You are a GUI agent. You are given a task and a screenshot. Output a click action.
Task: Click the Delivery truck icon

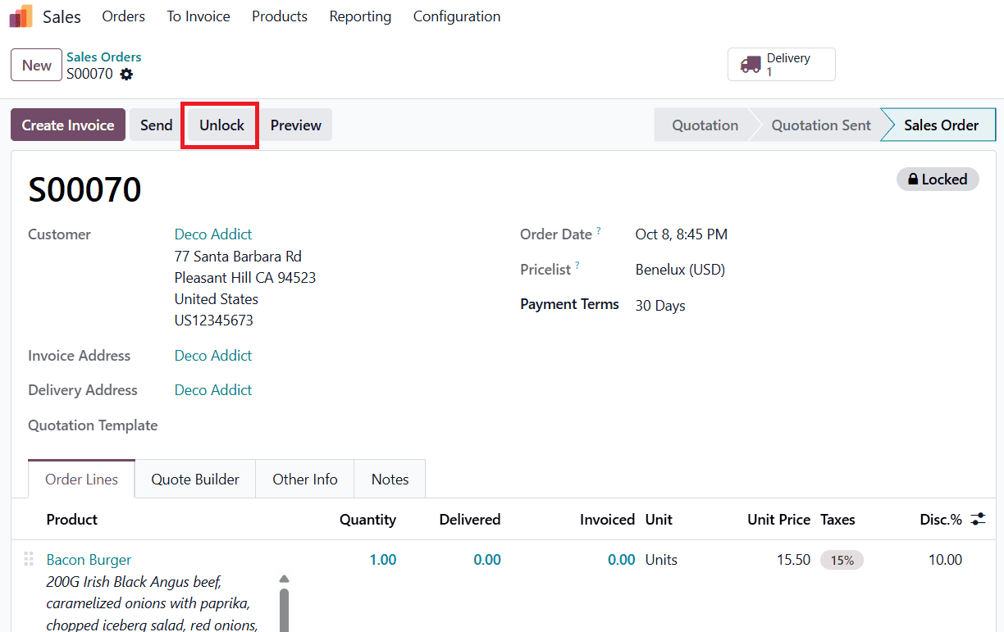751,65
